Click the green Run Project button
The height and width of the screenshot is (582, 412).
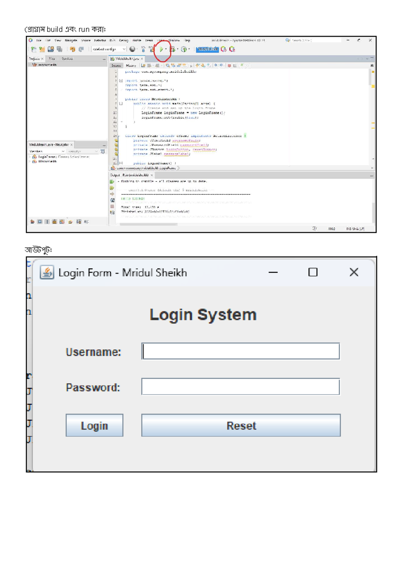(x=161, y=49)
